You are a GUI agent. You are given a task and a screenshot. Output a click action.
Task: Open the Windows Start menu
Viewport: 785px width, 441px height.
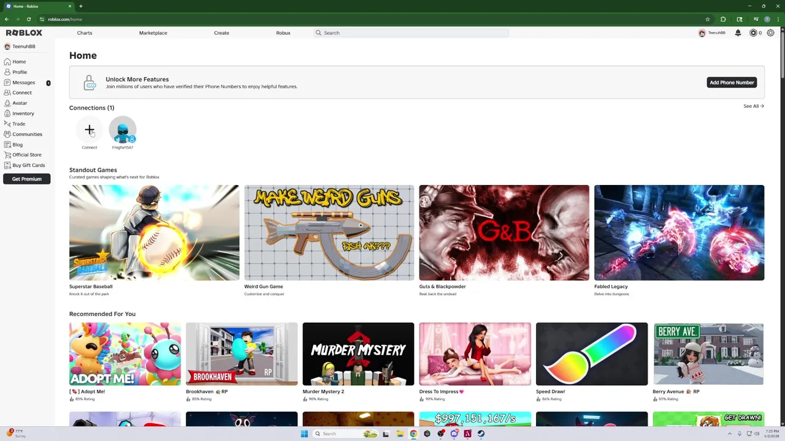tap(304, 434)
